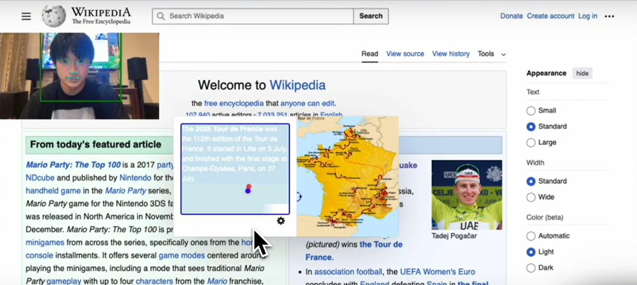Click the Donate link
637x285 pixels.
[x=511, y=16]
